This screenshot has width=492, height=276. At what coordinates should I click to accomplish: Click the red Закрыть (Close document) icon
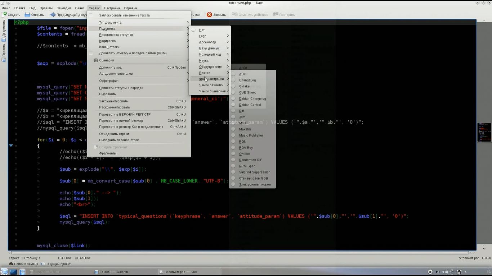[x=209, y=15]
